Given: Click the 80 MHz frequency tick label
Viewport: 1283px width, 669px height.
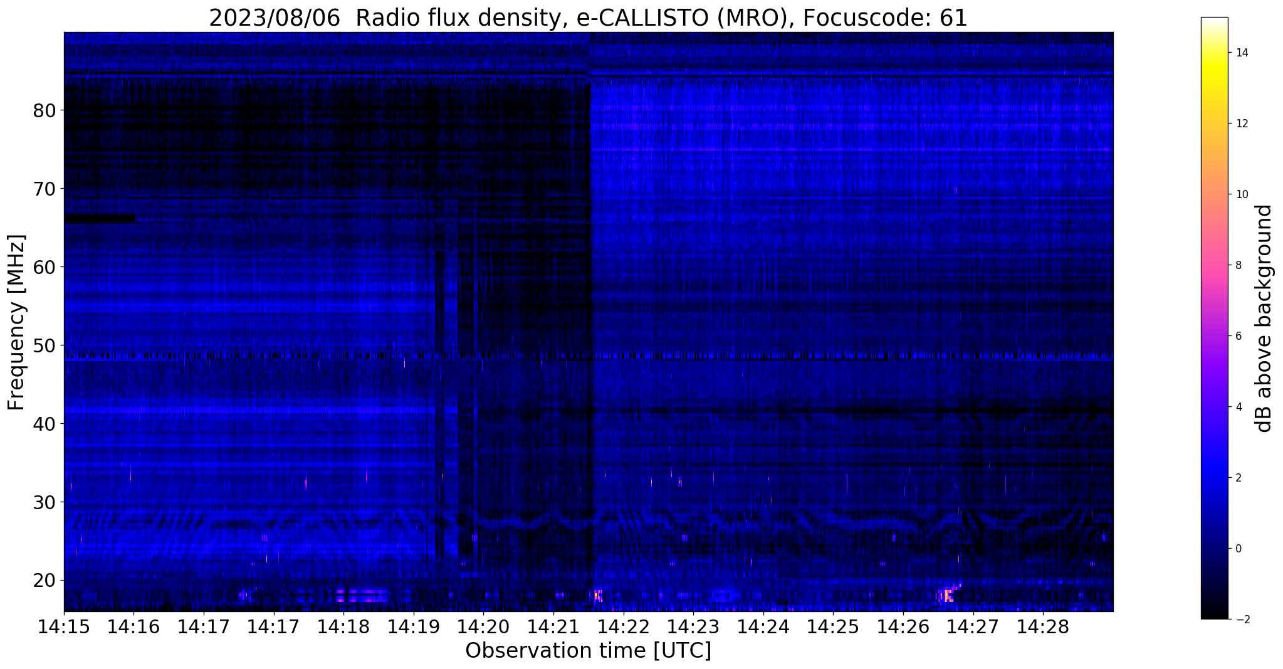Looking at the screenshot, I should (x=45, y=110).
